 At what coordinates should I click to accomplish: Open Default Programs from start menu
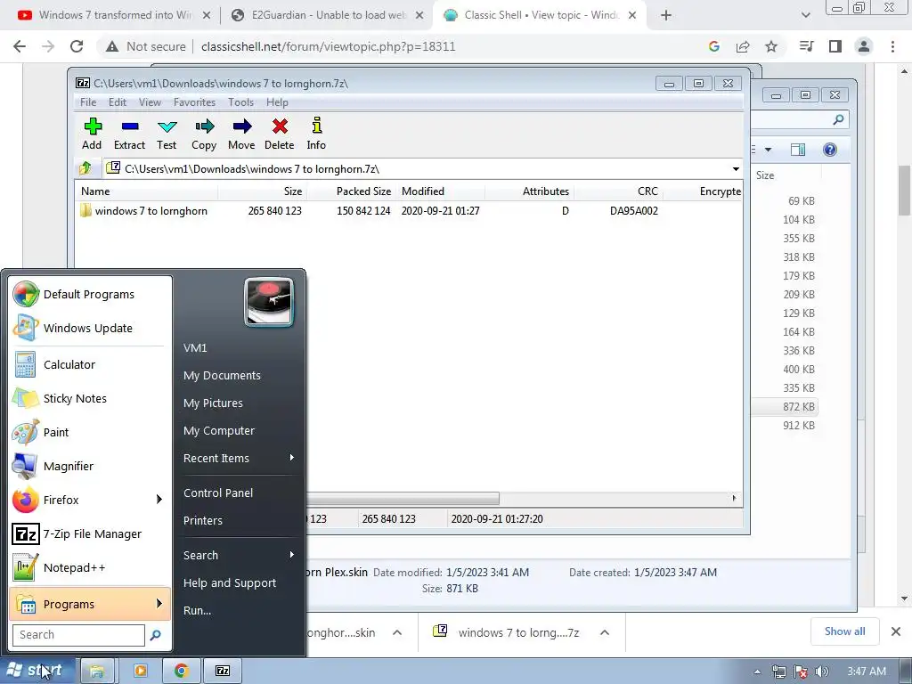[90, 294]
